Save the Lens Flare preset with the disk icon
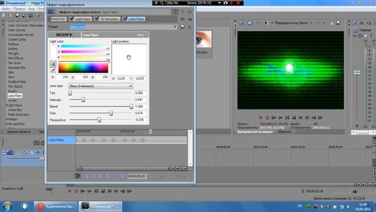Image resolution: width=376 pixels, height=212 pixels. [x=183, y=26]
